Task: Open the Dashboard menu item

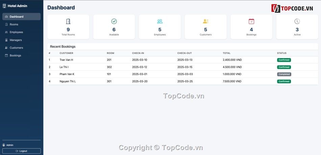Action: coord(22,17)
